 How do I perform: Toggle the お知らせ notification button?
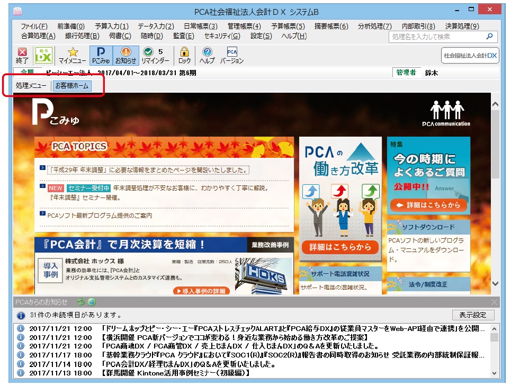[x=126, y=55]
